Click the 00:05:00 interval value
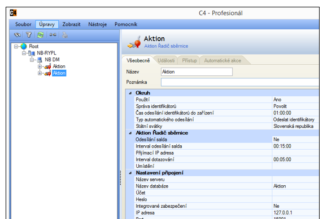 [x=282, y=159]
